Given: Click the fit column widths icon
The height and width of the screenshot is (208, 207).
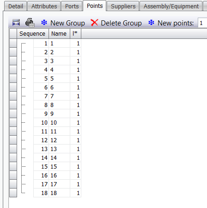Looking at the screenshot, I should [16, 23].
